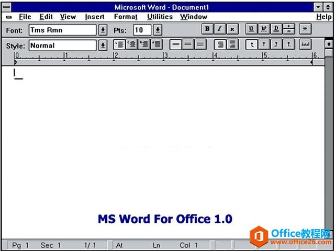
Task: Click the Tms Rmn font field
Action: pos(63,30)
